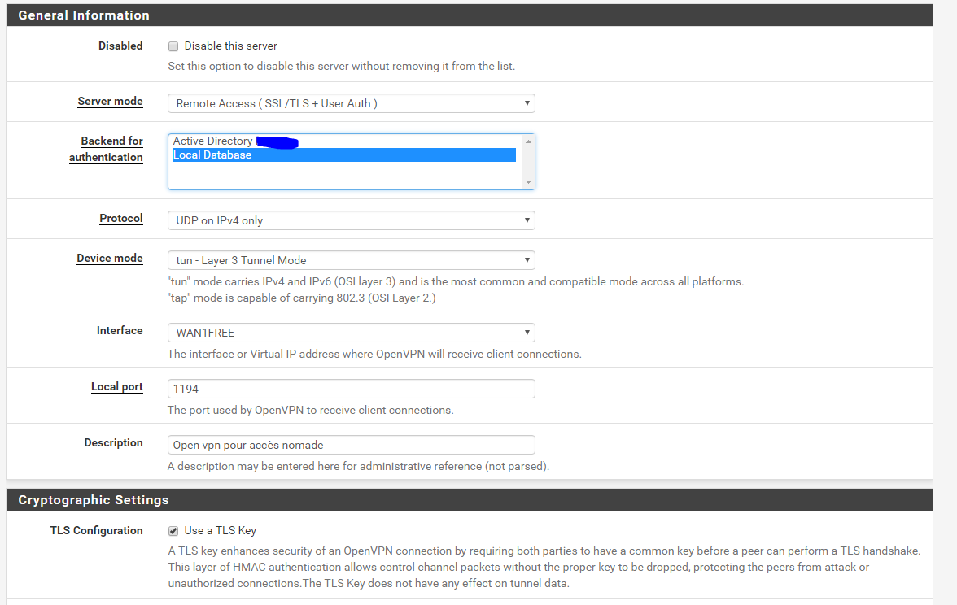Click the underlined Local port label
Screen dimensions: 957x605
pos(116,387)
